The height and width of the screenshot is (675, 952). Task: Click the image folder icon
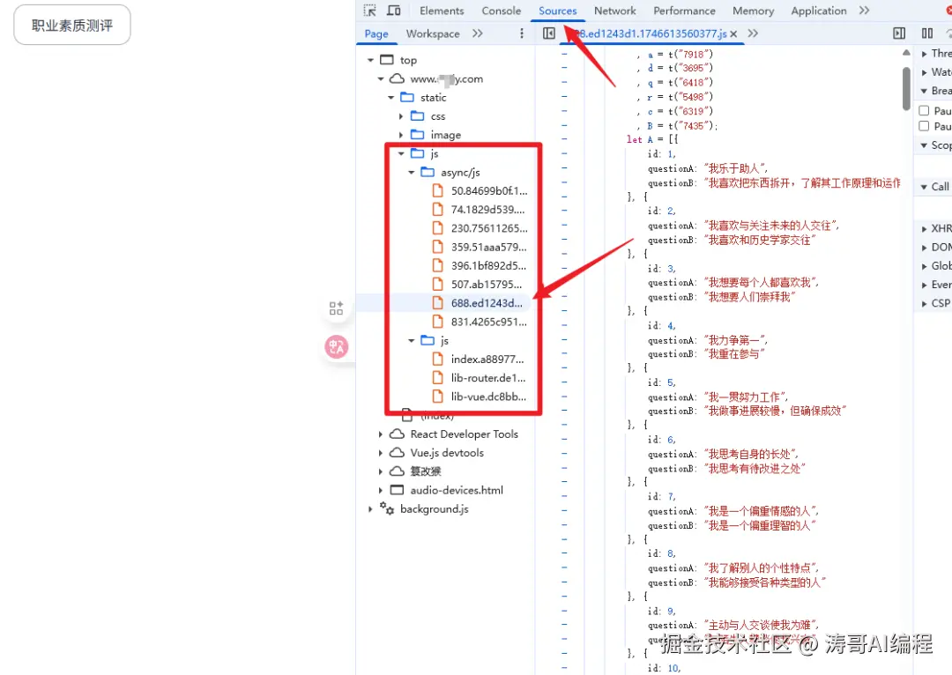pos(418,134)
